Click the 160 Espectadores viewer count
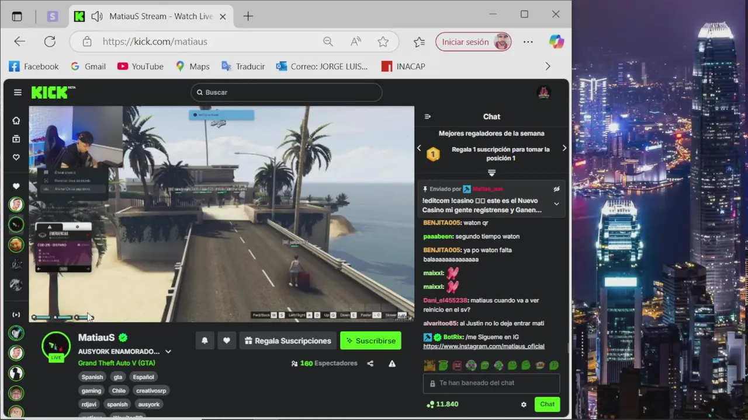Image resolution: width=748 pixels, height=420 pixels. 324,363
